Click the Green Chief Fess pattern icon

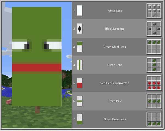pyautogui.click(x=79, y=47)
